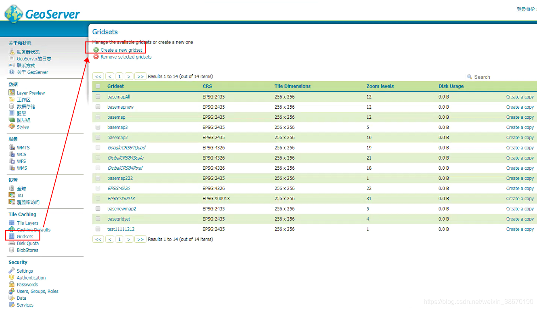Image resolution: width=537 pixels, height=309 pixels.
Task: Select the test11111212 row checkbox
Action: [x=98, y=229]
